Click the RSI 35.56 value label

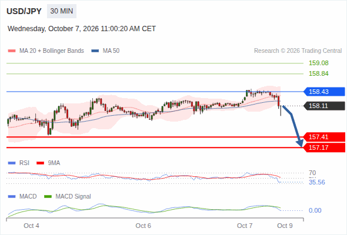(317, 182)
